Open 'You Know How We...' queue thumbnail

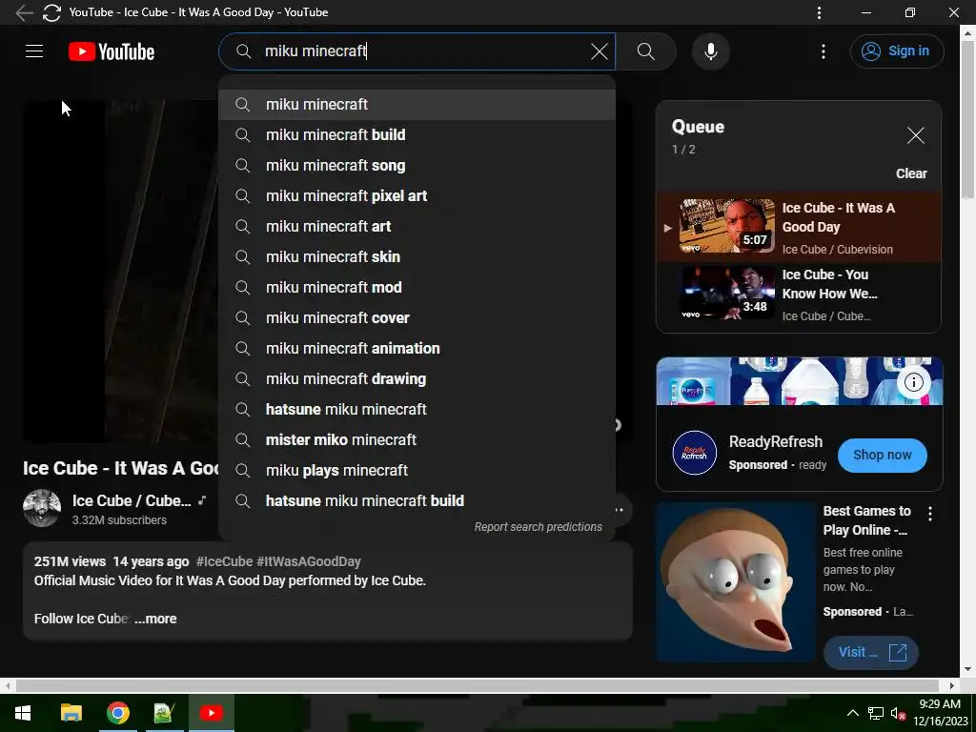click(x=726, y=293)
